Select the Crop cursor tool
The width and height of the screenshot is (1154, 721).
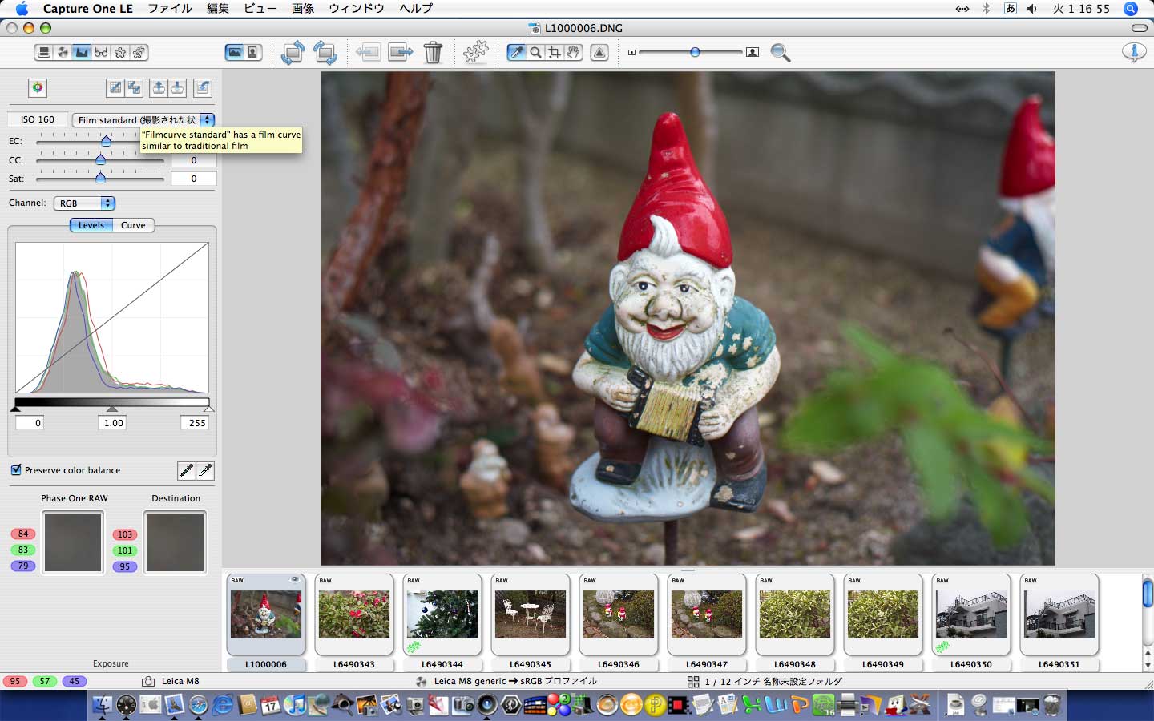point(554,52)
